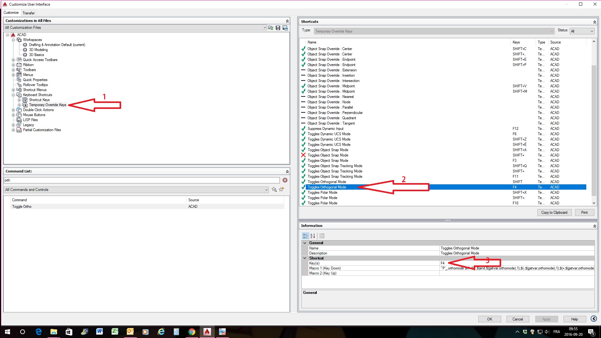This screenshot has height=338, width=601.
Task: Click the Customize tab at the top
Action: click(x=11, y=13)
